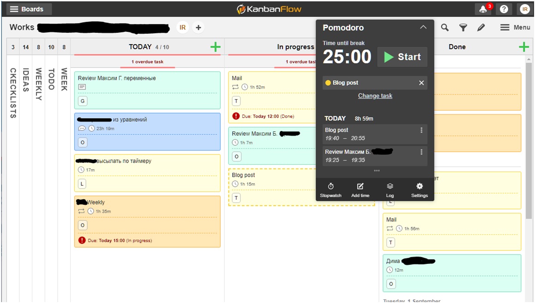Image resolution: width=535 pixels, height=303 pixels.
Task: Show the overdue task in TODAY
Action: (x=147, y=62)
